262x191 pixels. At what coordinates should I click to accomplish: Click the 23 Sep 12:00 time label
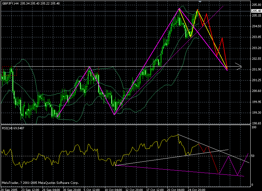31,190
